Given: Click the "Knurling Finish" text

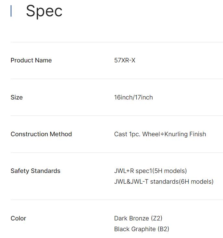Looking at the screenshot, I should (185, 134).
